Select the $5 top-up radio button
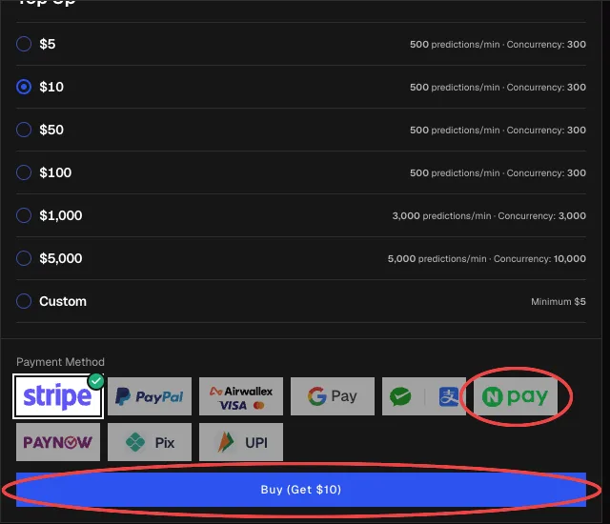 click(x=24, y=44)
